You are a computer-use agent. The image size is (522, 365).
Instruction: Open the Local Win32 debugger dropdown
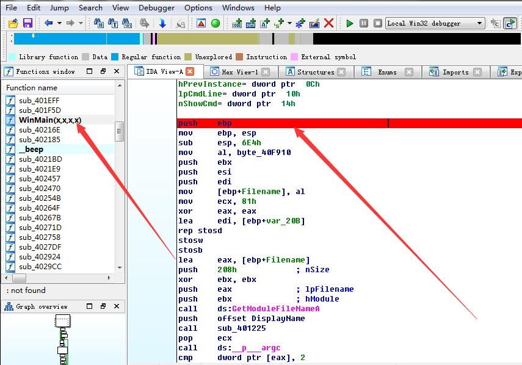pyautogui.click(x=435, y=23)
